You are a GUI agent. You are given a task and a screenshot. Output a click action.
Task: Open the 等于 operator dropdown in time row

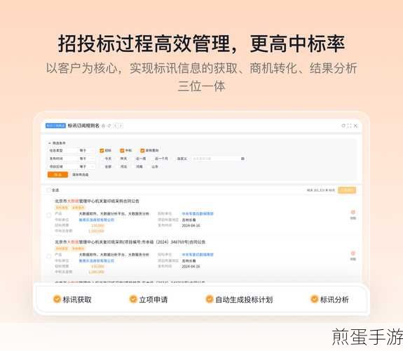(x=86, y=159)
